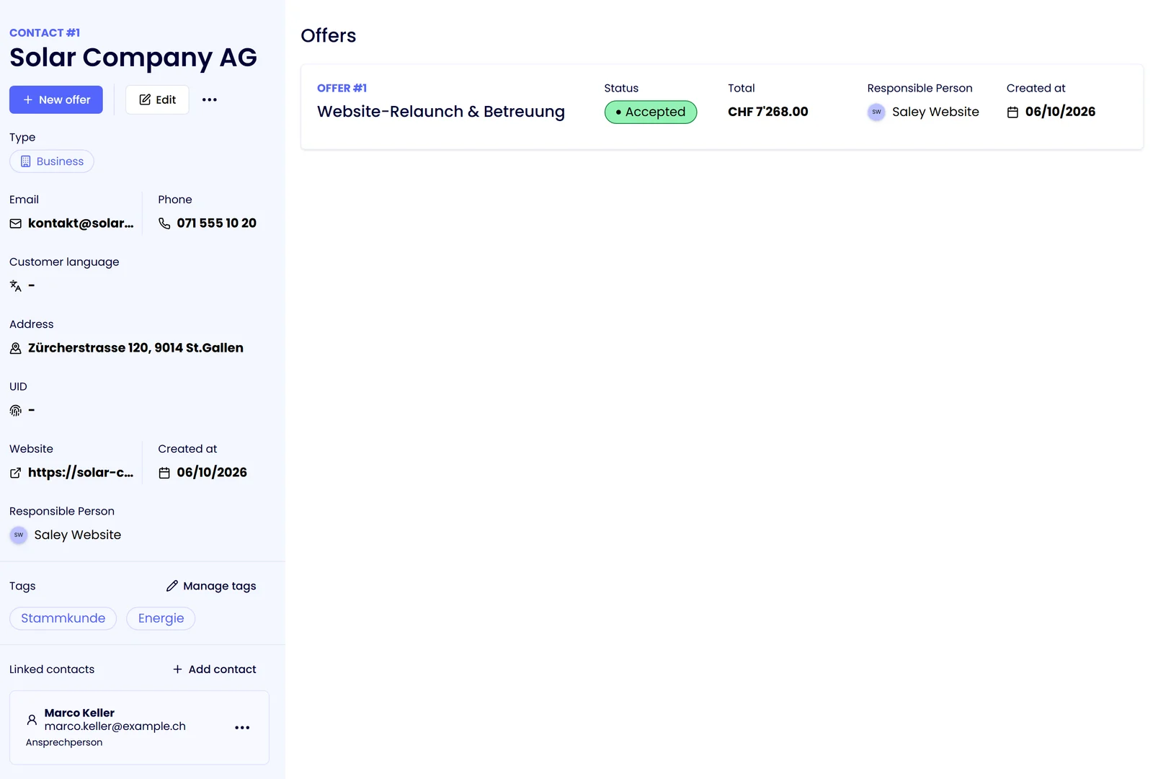The width and height of the screenshot is (1153, 779).
Task: Click the offer created-at calendar icon
Action: [1012, 112]
